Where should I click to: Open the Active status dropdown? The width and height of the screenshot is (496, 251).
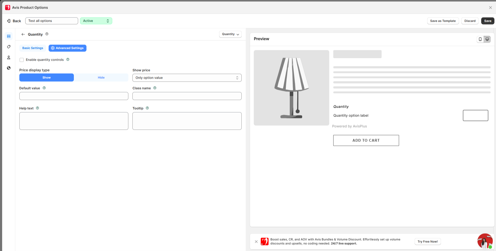[x=96, y=21]
